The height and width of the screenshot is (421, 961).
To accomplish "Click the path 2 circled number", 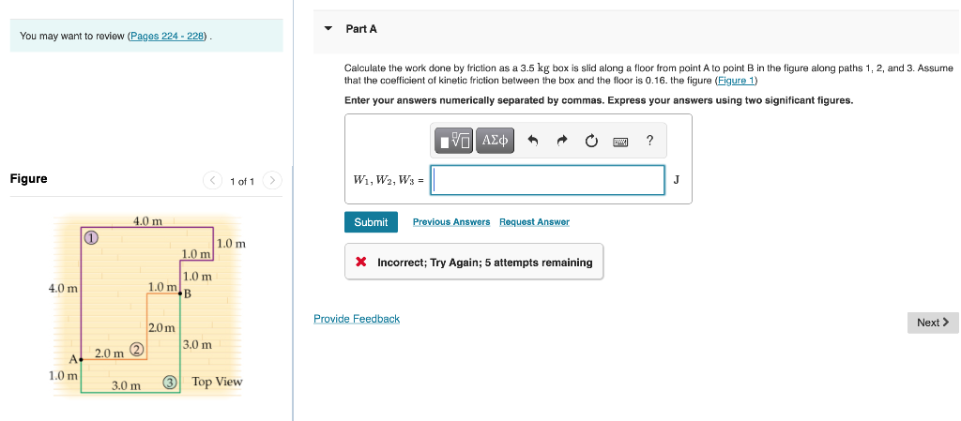I will pos(137,350).
